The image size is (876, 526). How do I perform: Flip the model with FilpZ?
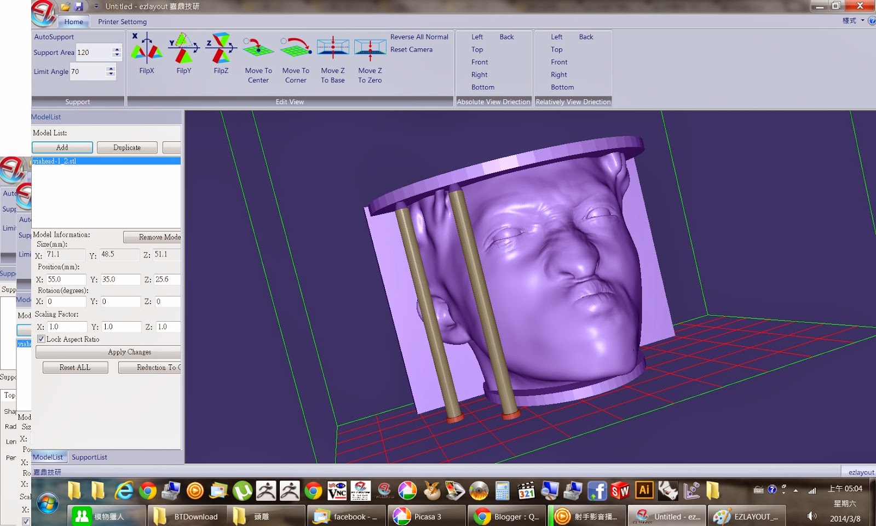(221, 54)
